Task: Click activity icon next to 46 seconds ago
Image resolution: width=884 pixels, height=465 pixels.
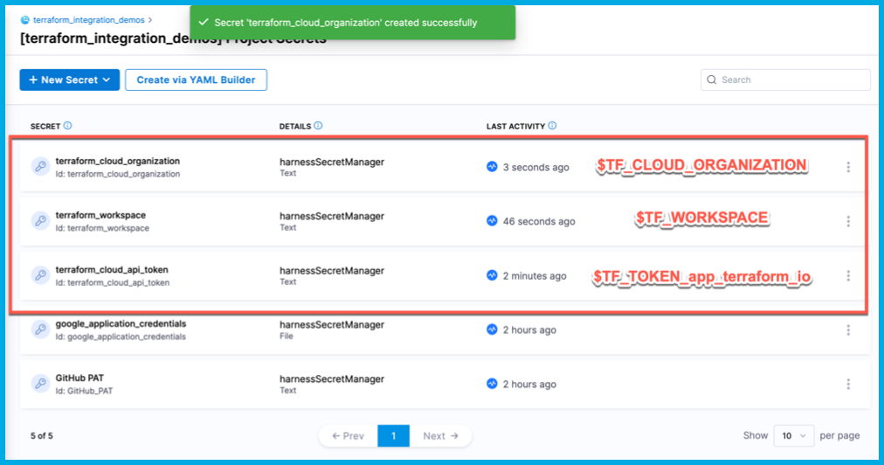Action: point(493,221)
